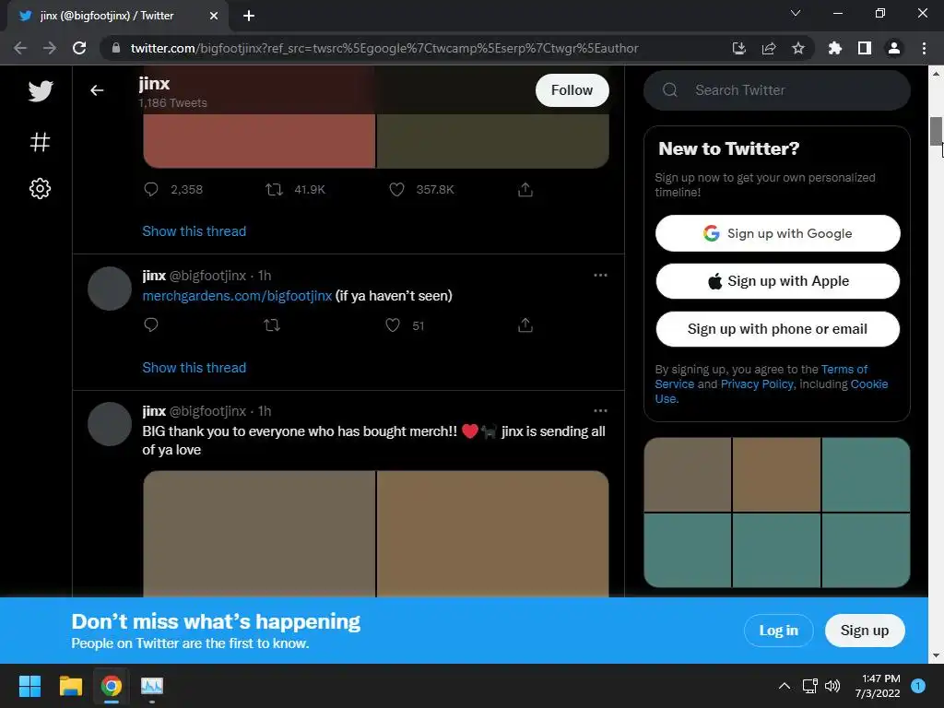944x708 pixels.
Task: Open jinx avatar on BIG thank you tweet
Action: [110, 424]
